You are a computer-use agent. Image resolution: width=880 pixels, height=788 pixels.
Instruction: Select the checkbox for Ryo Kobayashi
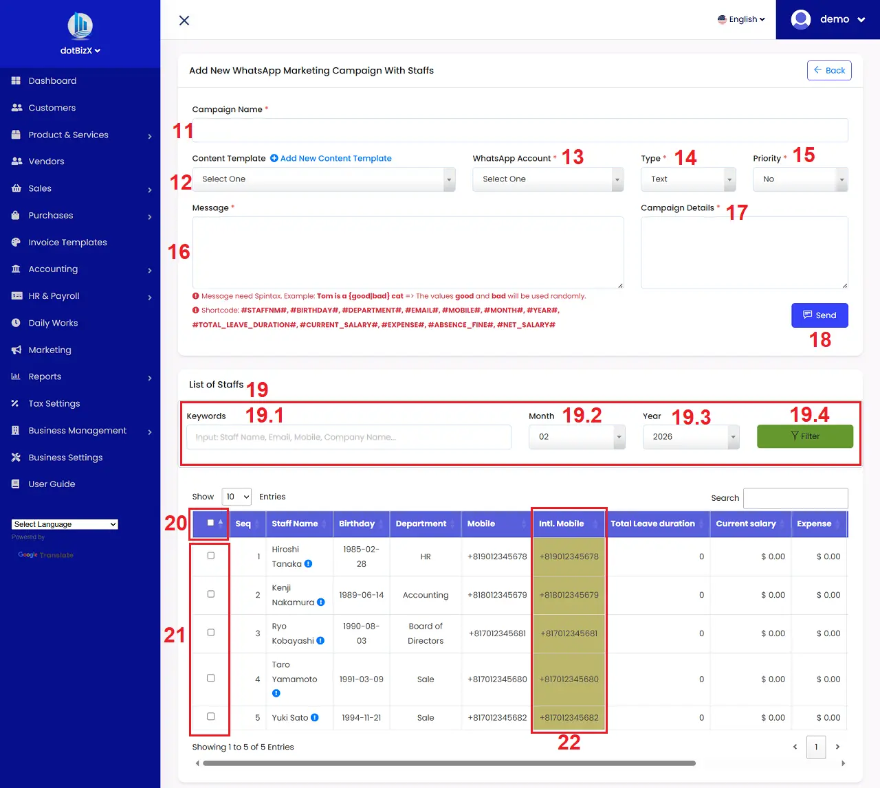pos(211,633)
